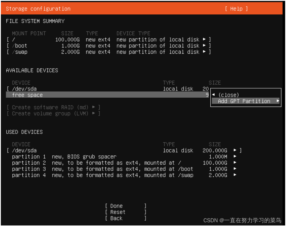Expand arrow for partition 4 2.000G
286x226 pixels.
coord(235,175)
